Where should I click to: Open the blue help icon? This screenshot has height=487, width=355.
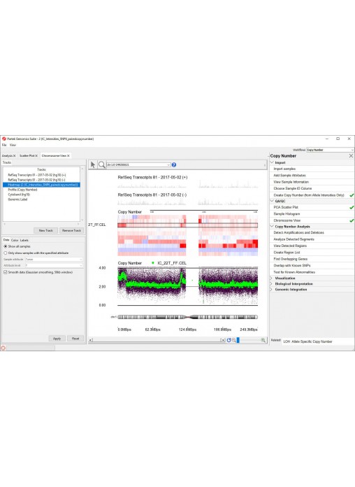pos(174,165)
